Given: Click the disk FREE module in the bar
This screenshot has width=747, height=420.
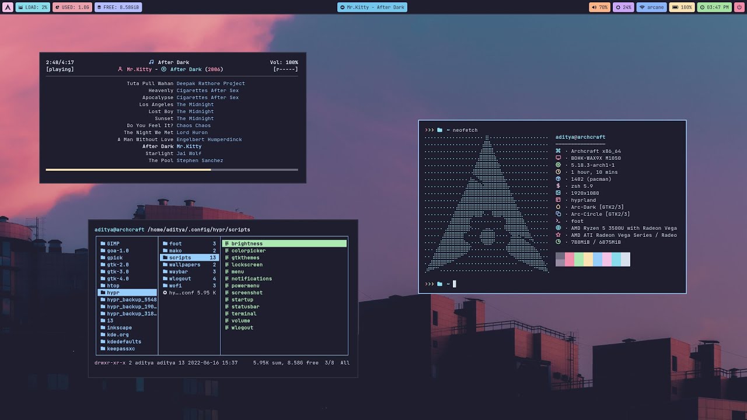Looking at the screenshot, I should (x=118, y=7).
